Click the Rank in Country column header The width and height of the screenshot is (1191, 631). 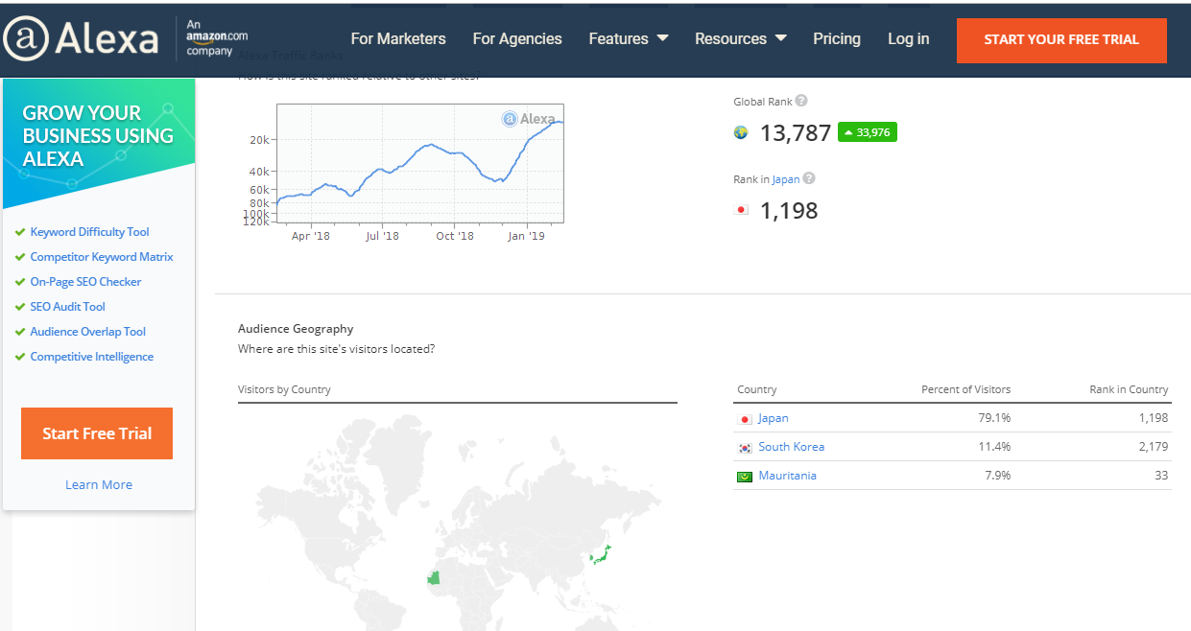[x=1129, y=389]
